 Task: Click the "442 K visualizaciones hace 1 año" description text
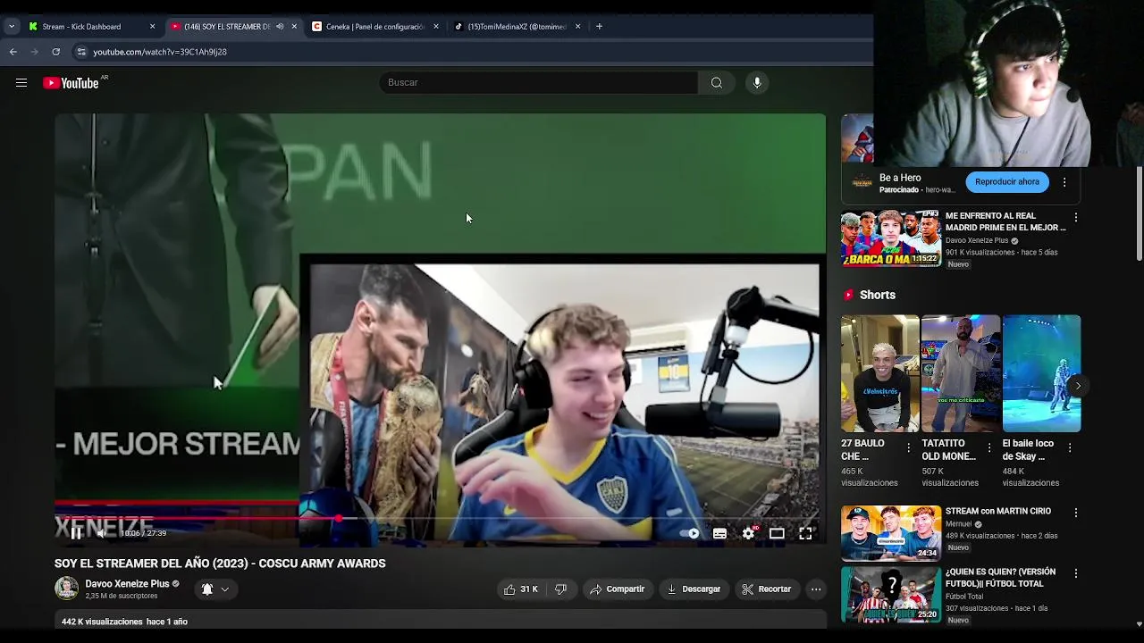[124, 622]
